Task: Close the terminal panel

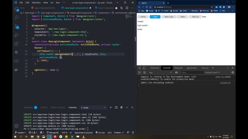Action: (x=132, y=107)
